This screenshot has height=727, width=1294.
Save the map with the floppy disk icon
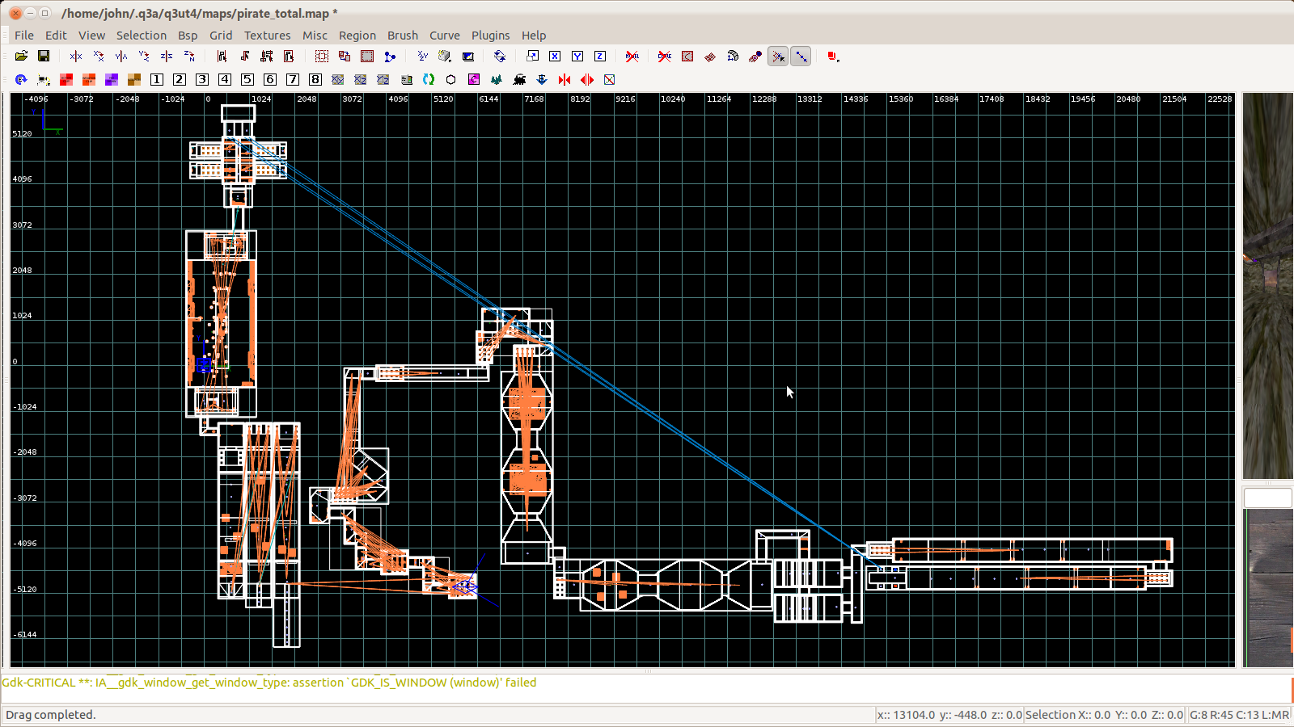(44, 57)
